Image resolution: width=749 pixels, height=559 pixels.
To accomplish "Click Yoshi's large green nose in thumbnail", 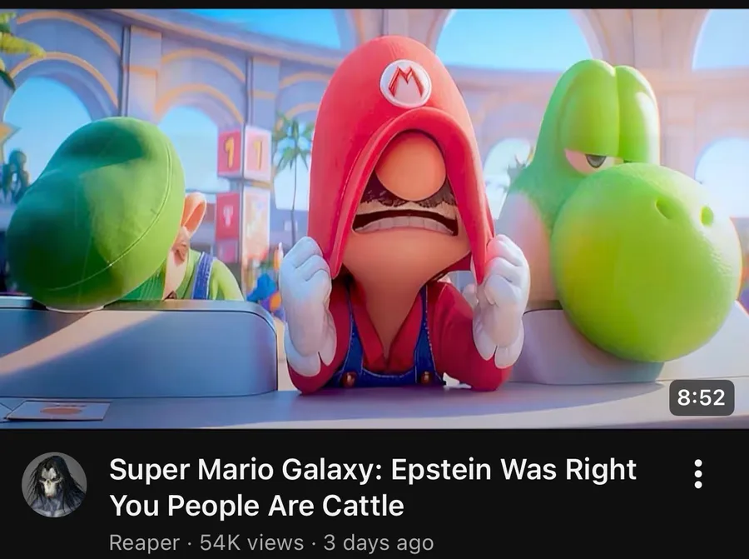I will point(646,262).
